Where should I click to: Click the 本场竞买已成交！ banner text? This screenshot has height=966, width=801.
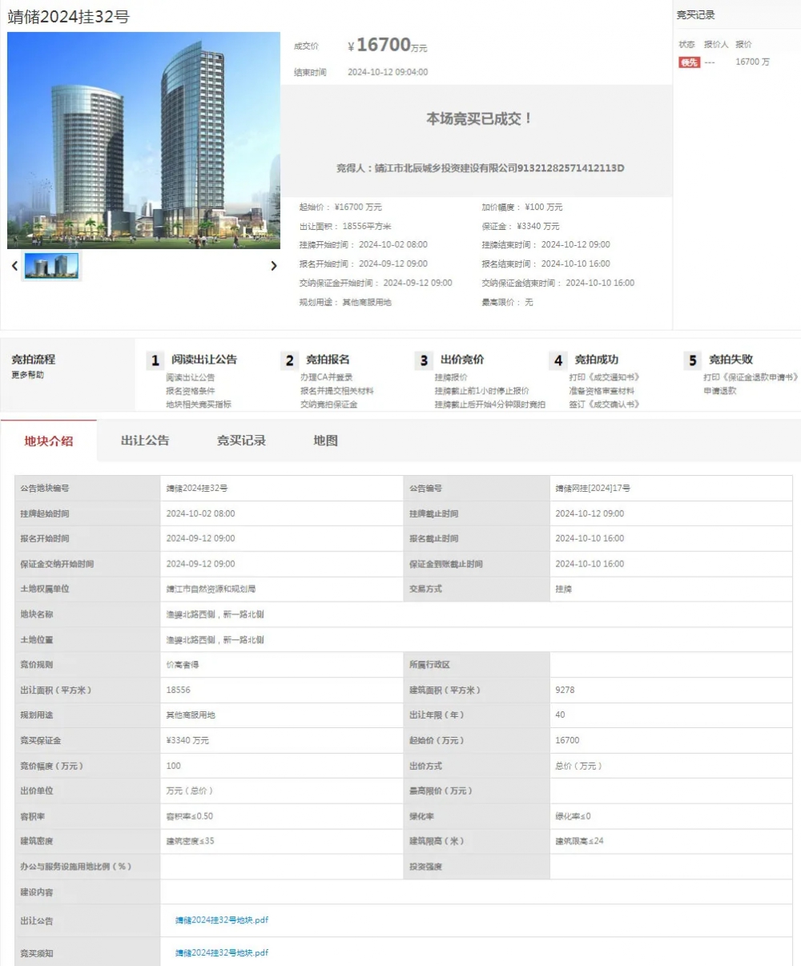(479, 119)
